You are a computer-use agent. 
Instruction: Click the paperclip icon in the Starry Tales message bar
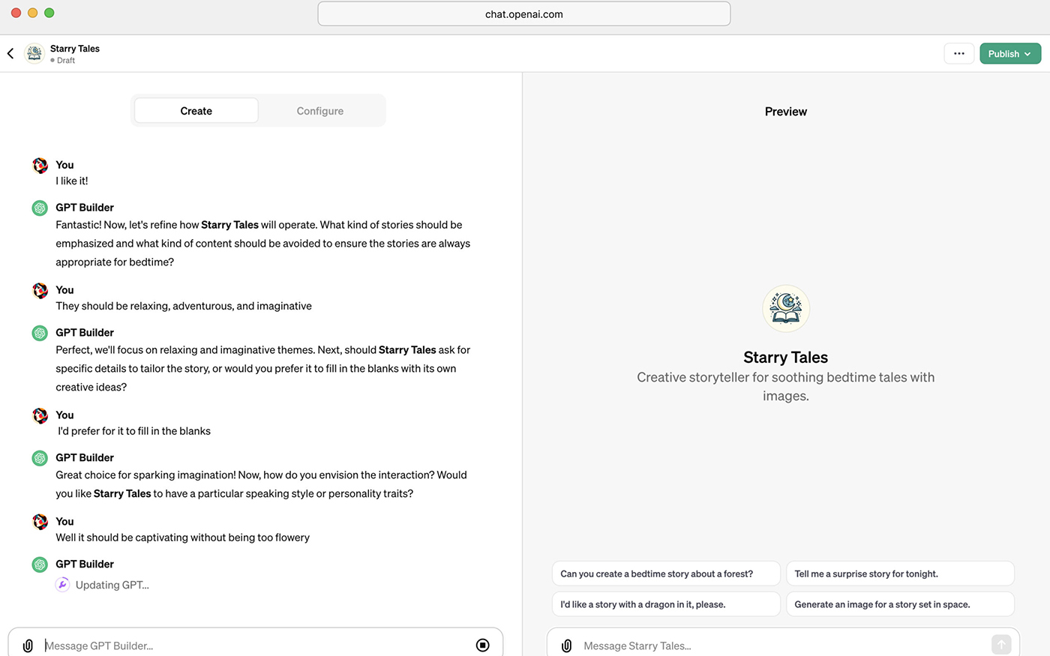(x=566, y=646)
